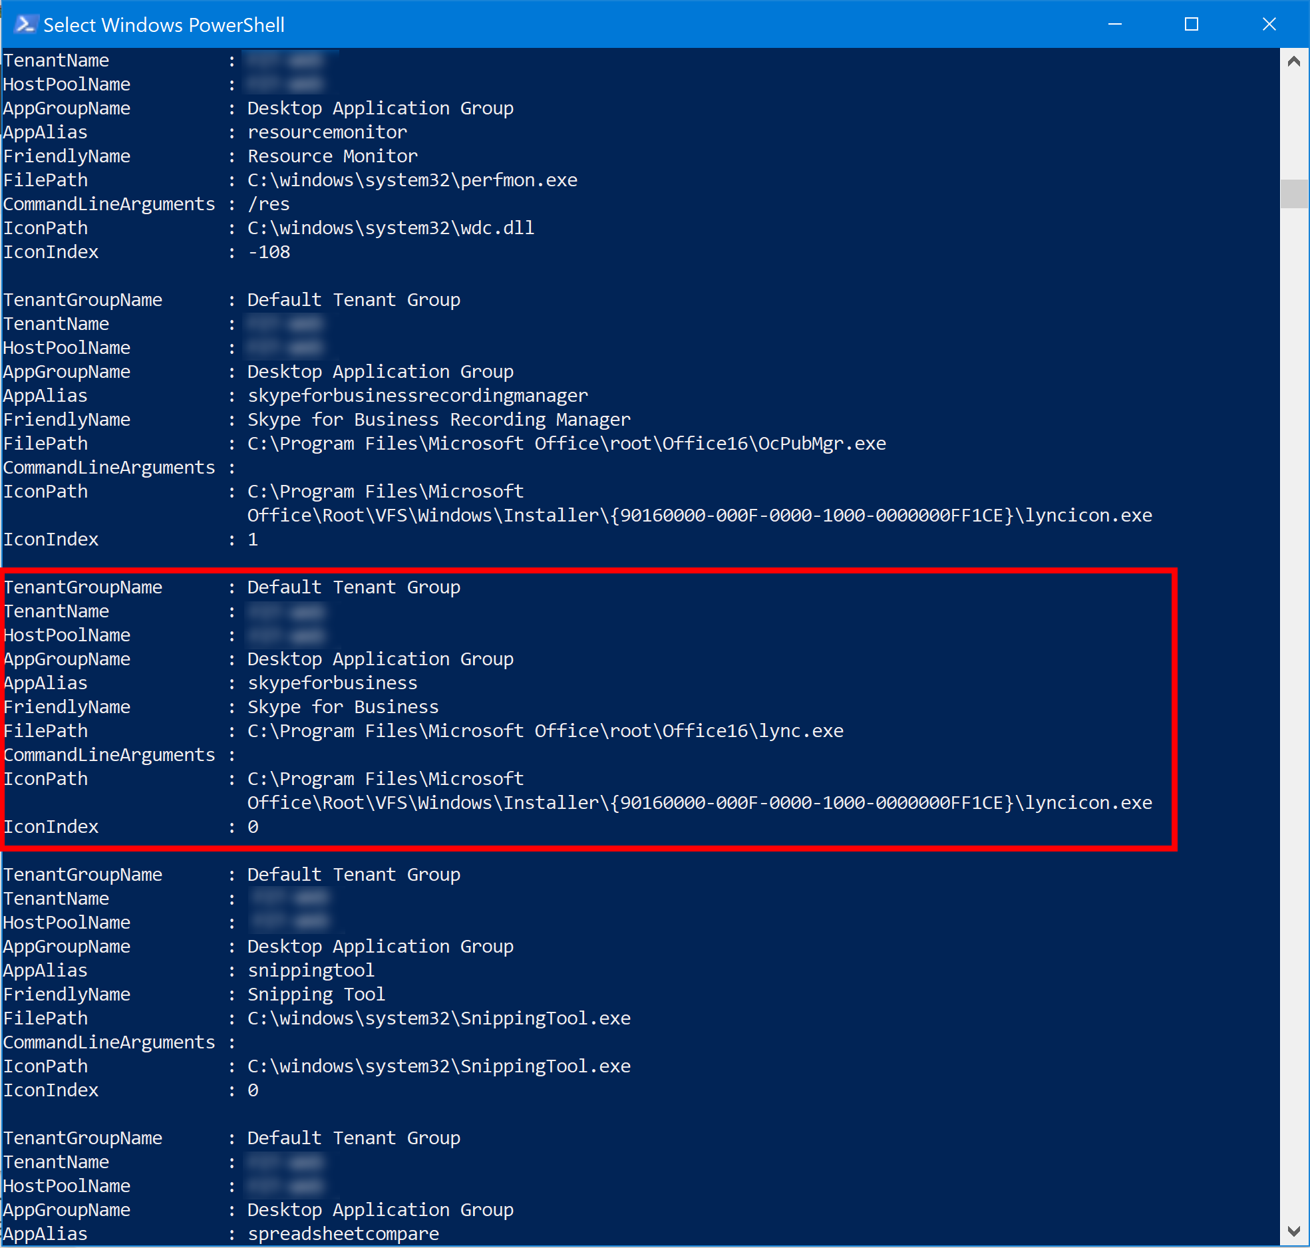
Task: Click the 'resourcemonitor' AppAlias value
Action: [327, 132]
